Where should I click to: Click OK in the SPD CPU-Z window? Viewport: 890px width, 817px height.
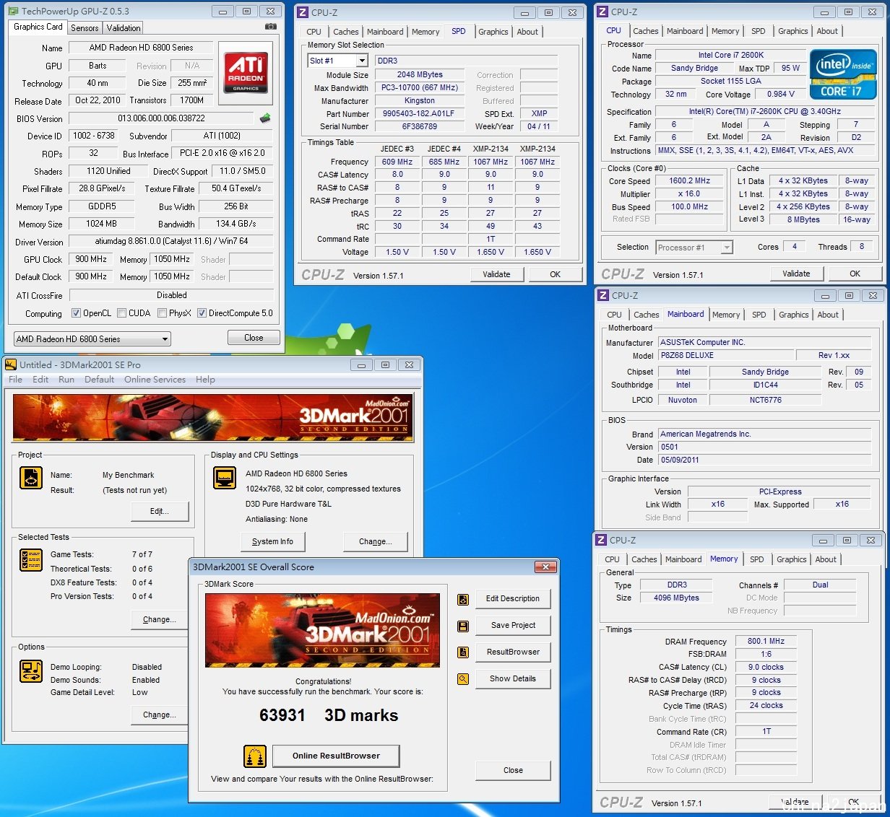click(x=555, y=274)
